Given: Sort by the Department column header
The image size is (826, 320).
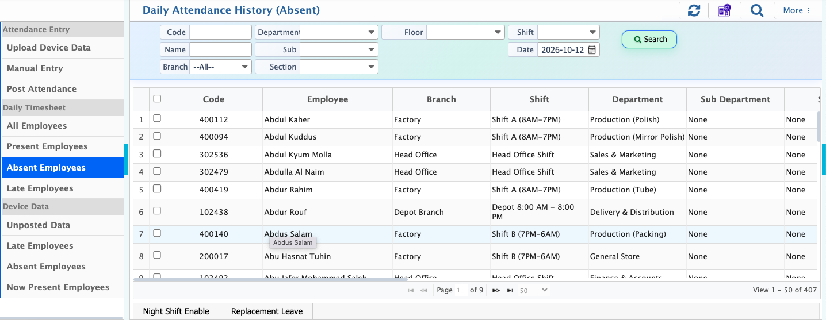Looking at the screenshot, I should 637,99.
